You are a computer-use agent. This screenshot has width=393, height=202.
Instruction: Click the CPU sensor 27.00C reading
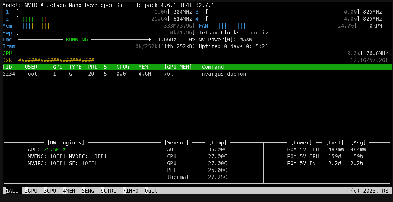point(218,156)
